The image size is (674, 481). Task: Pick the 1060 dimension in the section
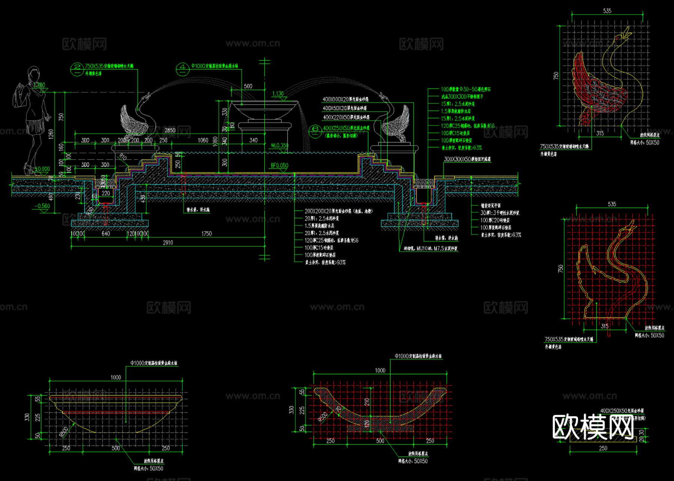[x=203, y=140]
